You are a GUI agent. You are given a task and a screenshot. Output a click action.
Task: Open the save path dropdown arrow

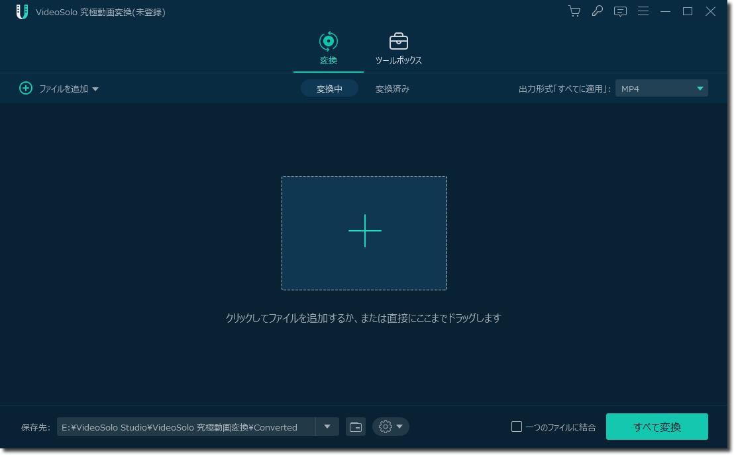click(327, 427)
